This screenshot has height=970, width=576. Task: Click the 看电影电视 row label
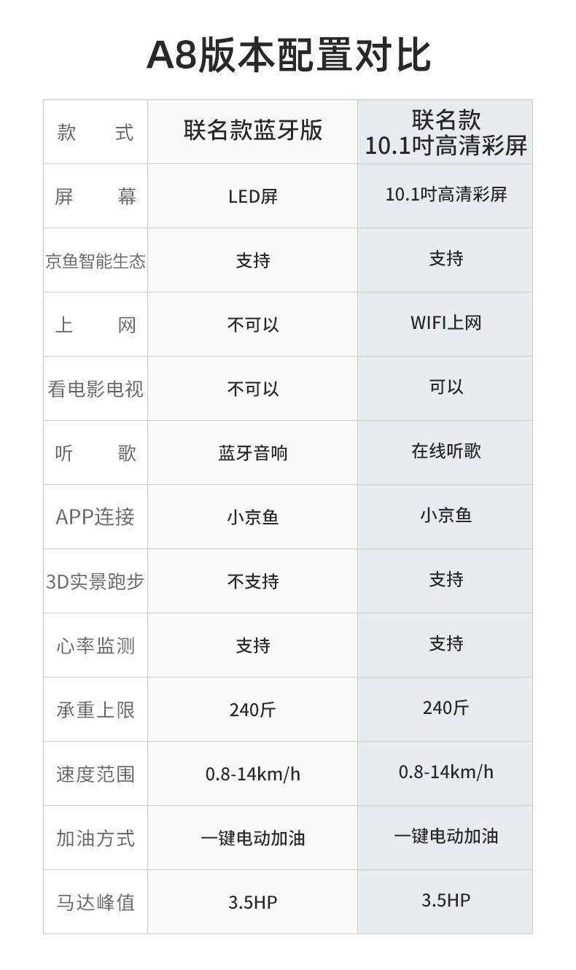tap(96, 389)
